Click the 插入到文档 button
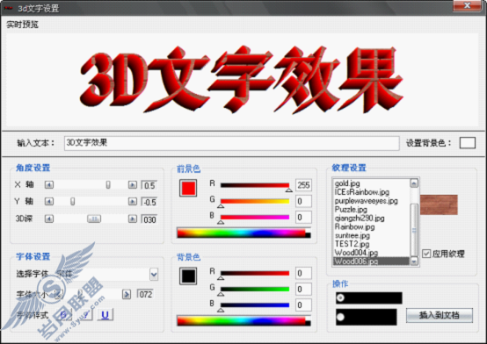 [x=440, y=315]
